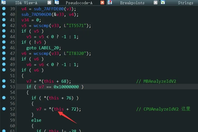Switch to the IDA View-A tab
Screen dimensions: 198x132
(x=26, y=3)
